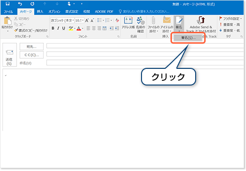Expand the font color arrow
The image size is (246, 171).
tap(83, 28)
